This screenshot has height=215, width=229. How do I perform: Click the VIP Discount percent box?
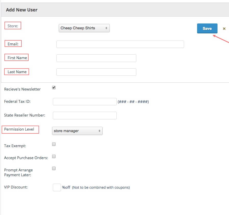point(57,187)
